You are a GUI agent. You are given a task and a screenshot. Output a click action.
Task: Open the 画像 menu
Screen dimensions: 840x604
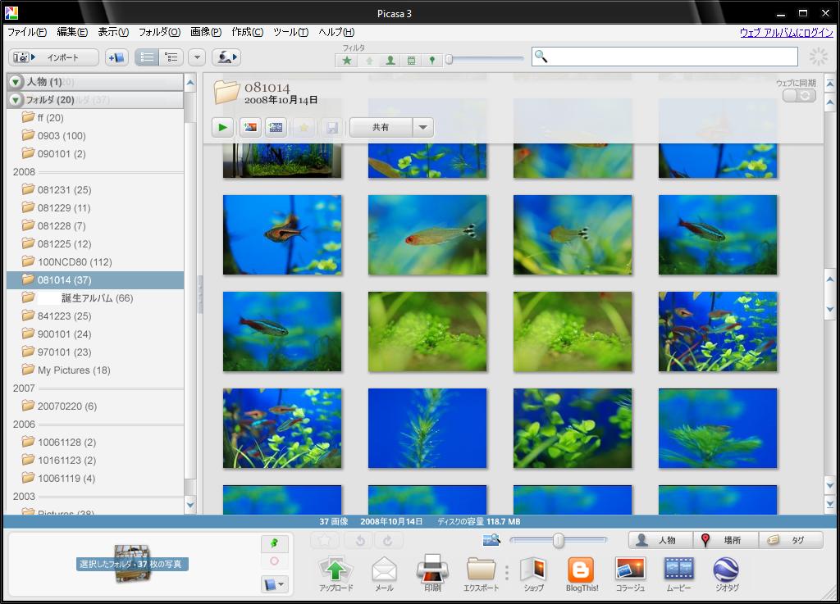tap(206, 32)
